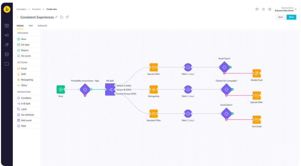Open the help question mark icon

pos(264,9)
